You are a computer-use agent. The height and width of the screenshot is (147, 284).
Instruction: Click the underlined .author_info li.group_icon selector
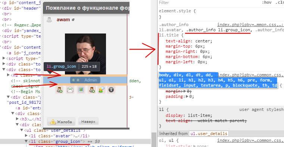tap(218, 30)
